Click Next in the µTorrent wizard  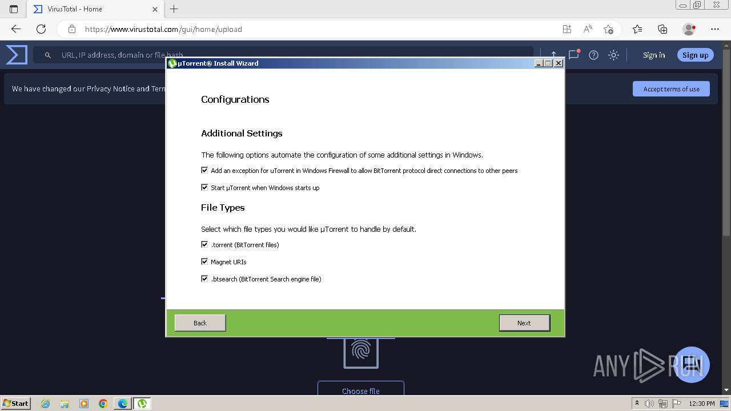(x=524, y=323)
